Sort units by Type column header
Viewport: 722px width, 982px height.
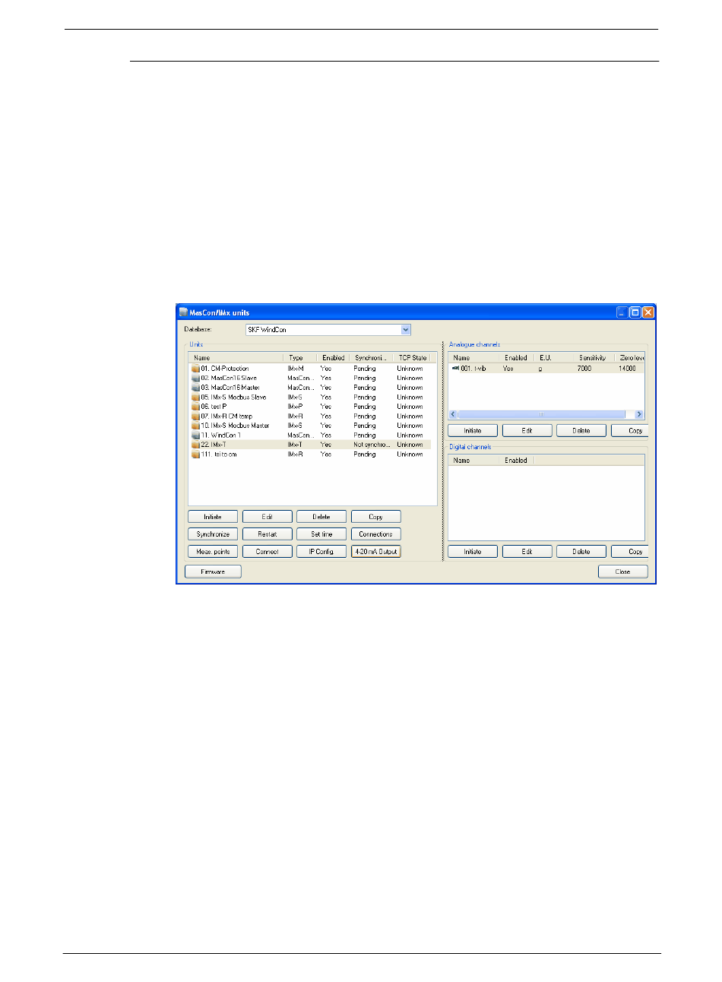(x=301, y=357)
